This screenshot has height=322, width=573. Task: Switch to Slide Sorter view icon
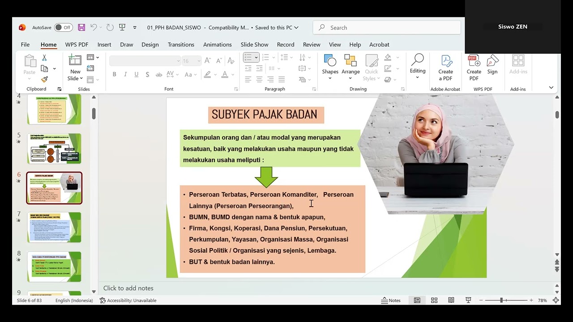(x=434, y=301)
